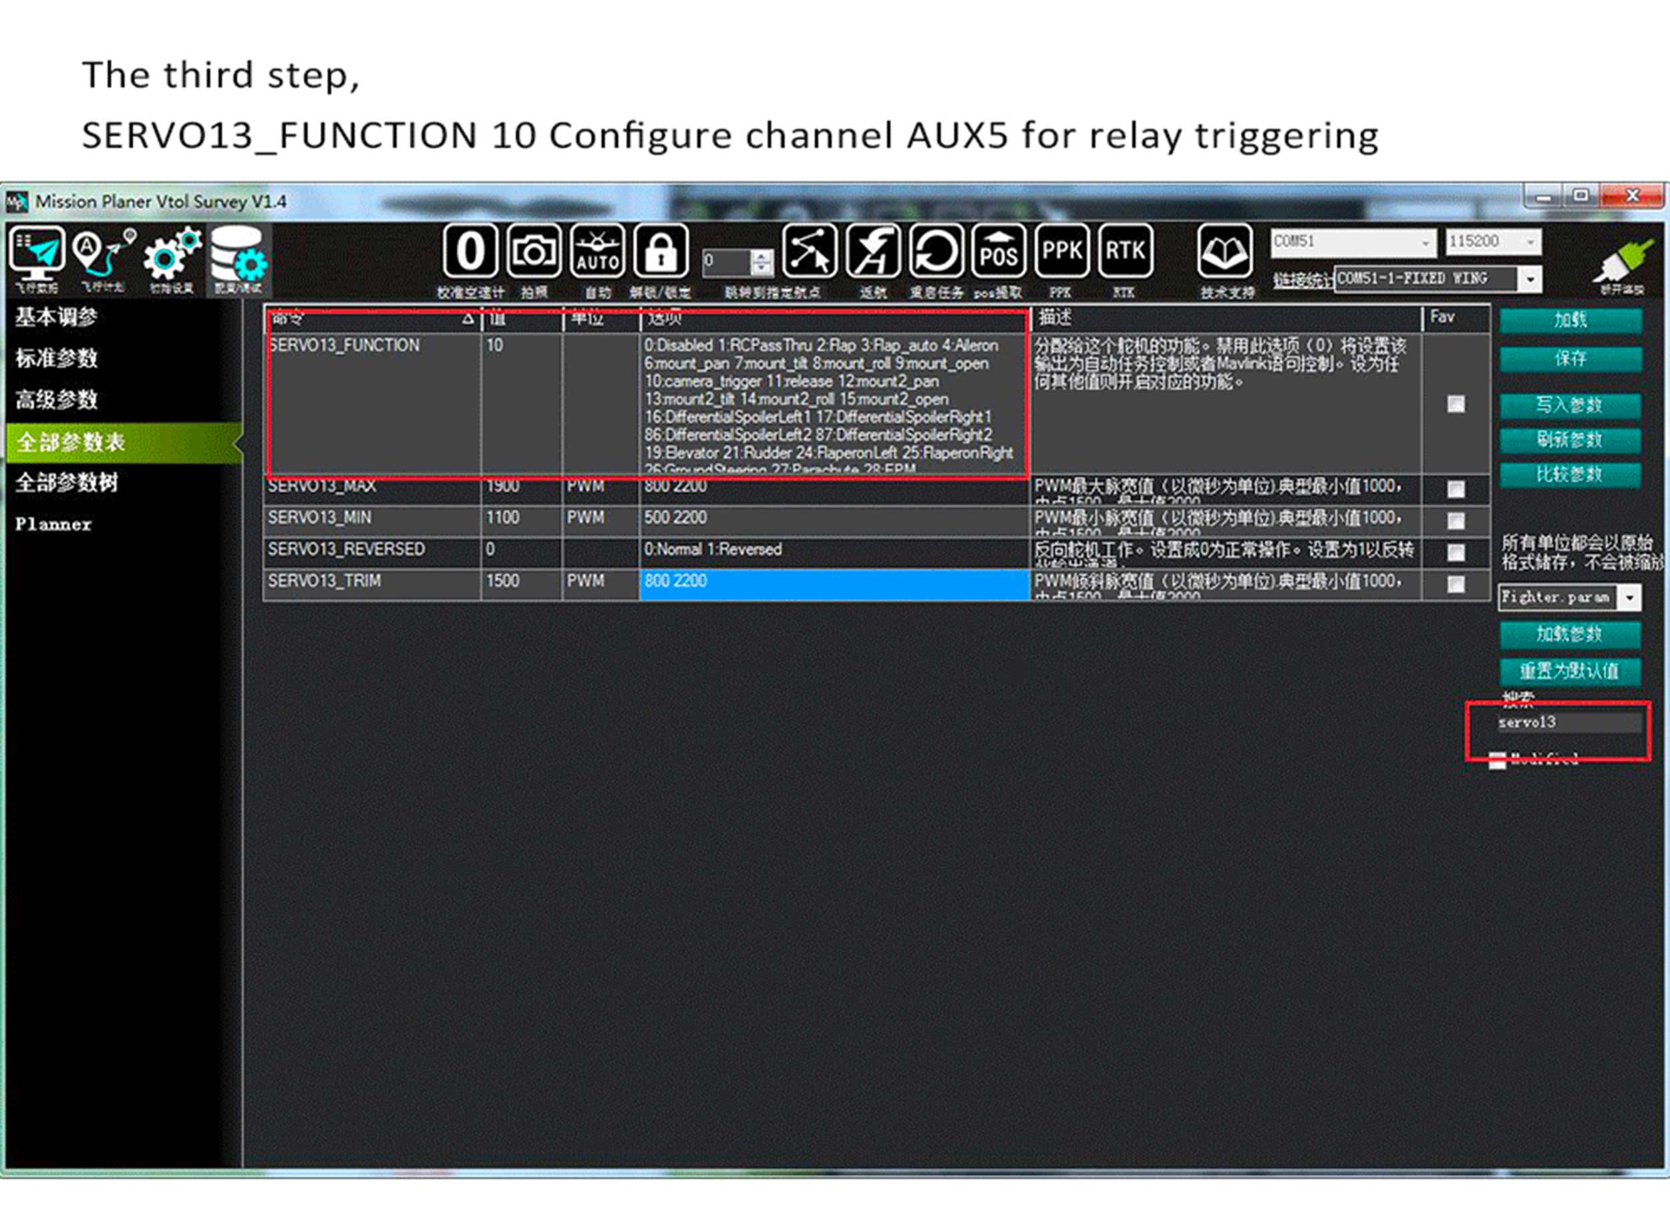The height and width of the screenshot is (1221, 1670).
Task: Enable the Modified checkbox under search
Action: tap(1496, 760)
